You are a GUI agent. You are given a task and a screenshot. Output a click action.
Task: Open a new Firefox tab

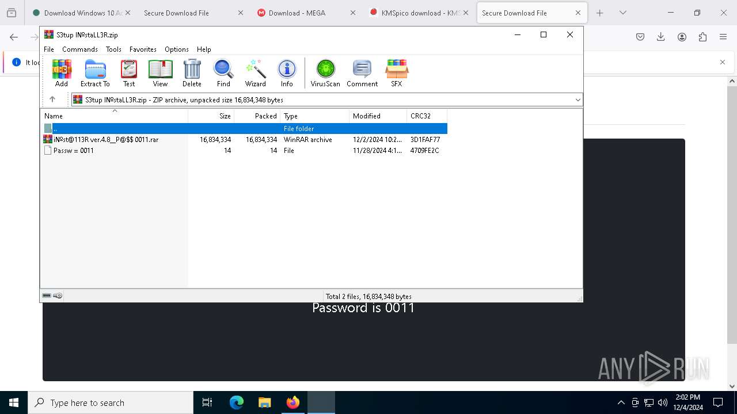(599, 13)
